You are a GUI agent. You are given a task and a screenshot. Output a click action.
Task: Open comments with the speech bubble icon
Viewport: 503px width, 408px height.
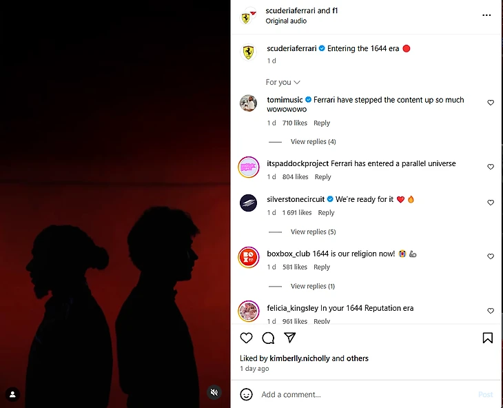(268, 338)
